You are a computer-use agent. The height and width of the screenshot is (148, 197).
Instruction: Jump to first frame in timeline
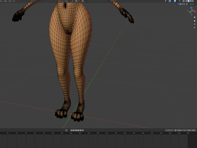pos(71,130)
